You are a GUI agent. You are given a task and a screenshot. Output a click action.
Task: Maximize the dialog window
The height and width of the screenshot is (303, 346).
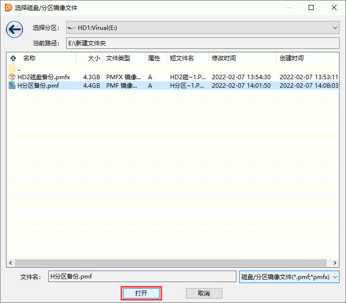click(311, 7)
